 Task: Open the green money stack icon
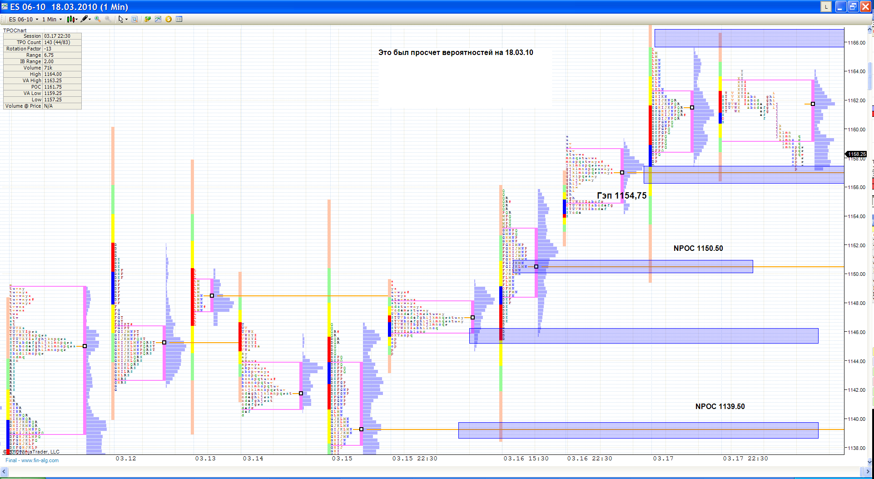pos(148,19)
